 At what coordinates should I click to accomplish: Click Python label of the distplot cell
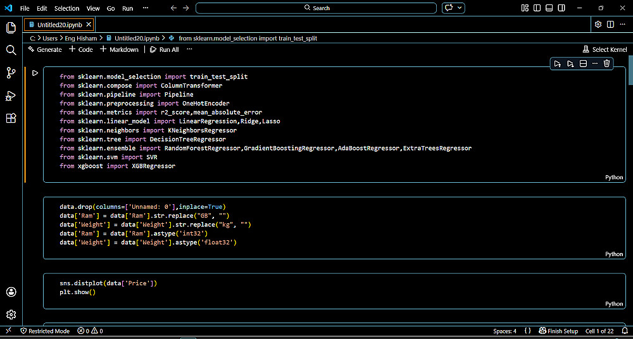coord(614,304)
